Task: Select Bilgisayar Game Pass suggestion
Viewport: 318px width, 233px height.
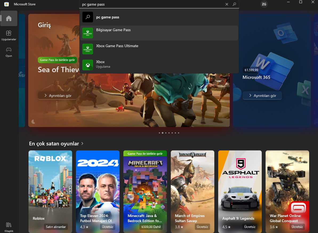Action: pos(159,33)
